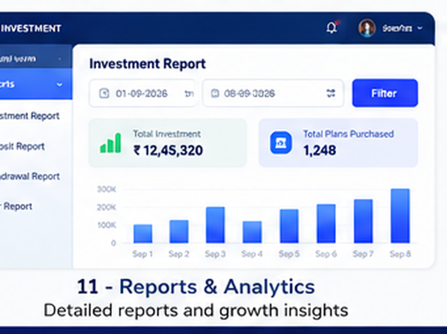Collapse the highlighted Reports sidebar chevron

point(59,84)
